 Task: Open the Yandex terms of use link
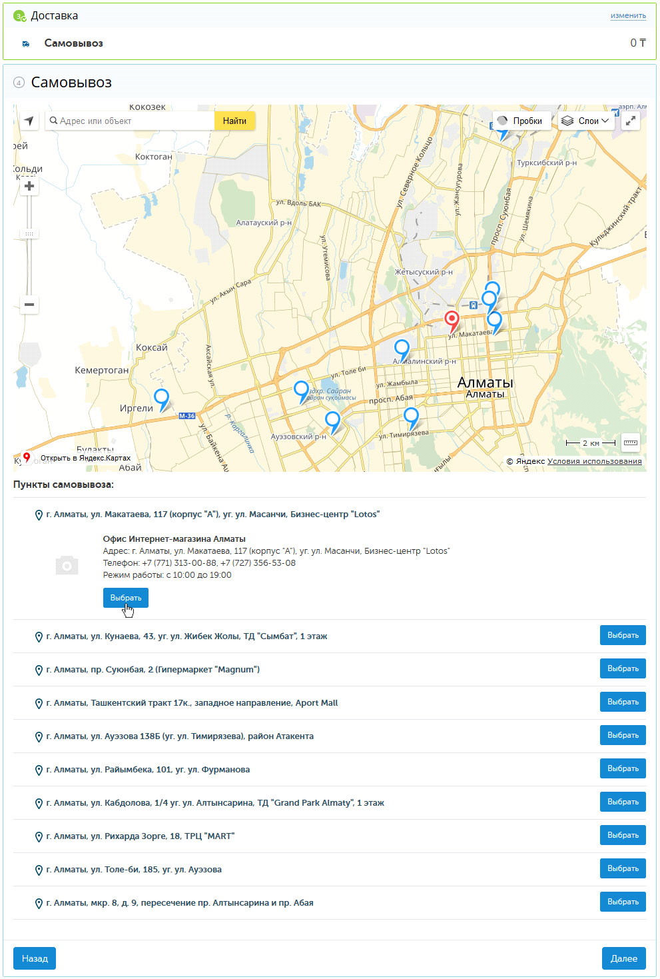click(594, 461)
